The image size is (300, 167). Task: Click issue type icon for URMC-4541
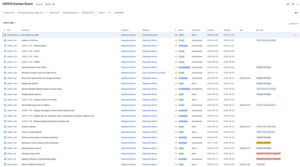point(5,164)
